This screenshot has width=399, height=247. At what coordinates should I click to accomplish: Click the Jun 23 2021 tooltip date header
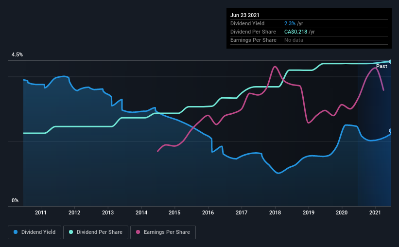[245, 15]
